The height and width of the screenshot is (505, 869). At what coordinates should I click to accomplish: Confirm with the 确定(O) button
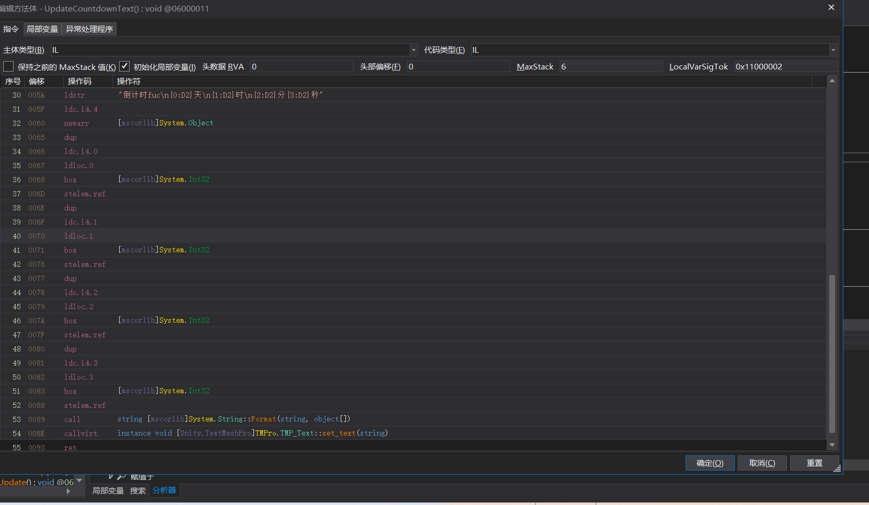pyautogui.click(x=710, y=463)
